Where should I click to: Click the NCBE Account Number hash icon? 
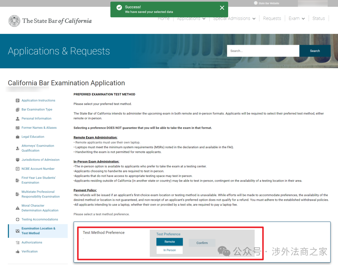(x=18, y=169)
